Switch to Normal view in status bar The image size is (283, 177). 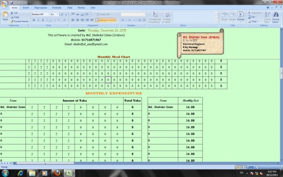(238, 167)
